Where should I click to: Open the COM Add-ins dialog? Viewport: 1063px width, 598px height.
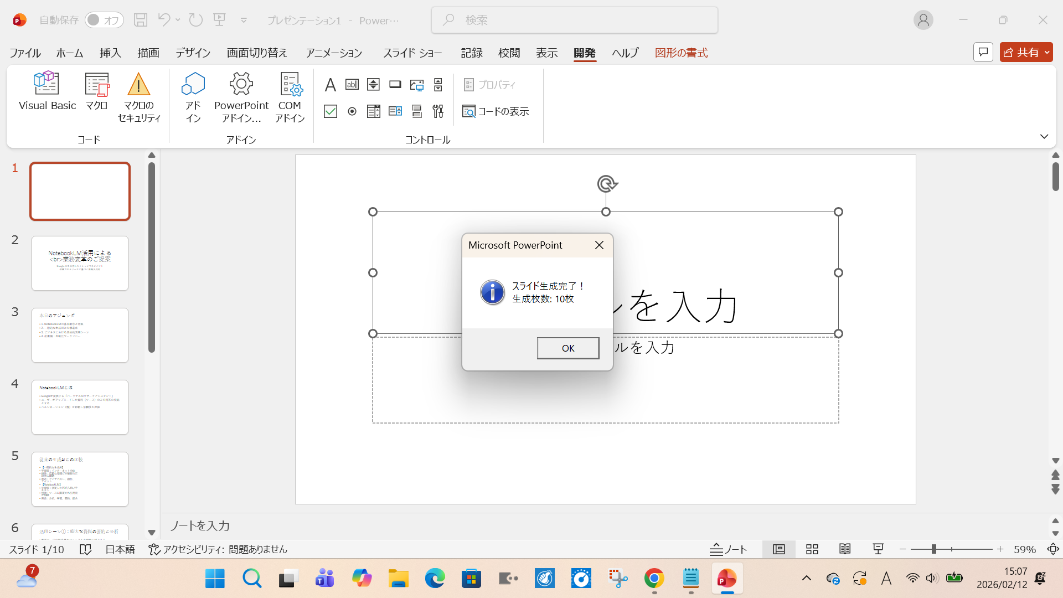[x=290, y=97]
